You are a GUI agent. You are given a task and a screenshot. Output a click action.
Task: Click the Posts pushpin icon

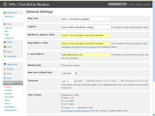coord(5,24)
